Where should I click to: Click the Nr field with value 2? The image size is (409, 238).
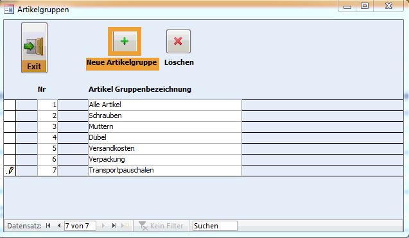(48, 115)
